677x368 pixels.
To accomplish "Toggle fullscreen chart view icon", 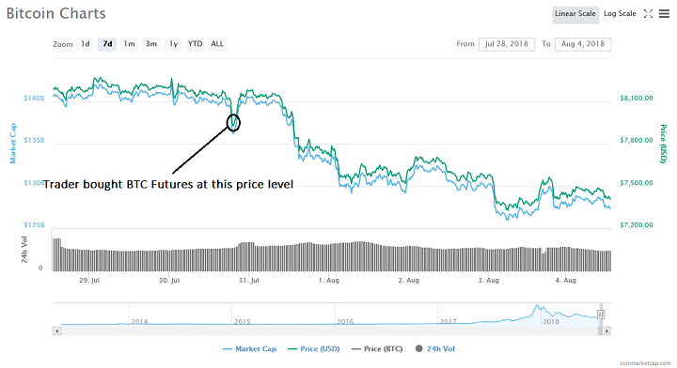I will click(x=648, y=14).
